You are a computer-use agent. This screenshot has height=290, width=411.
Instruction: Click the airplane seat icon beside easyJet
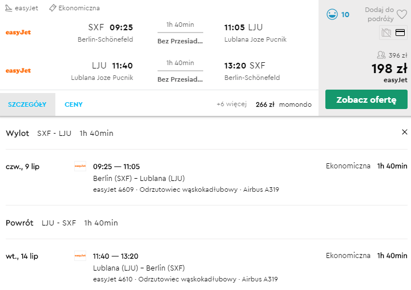point(9,8)
